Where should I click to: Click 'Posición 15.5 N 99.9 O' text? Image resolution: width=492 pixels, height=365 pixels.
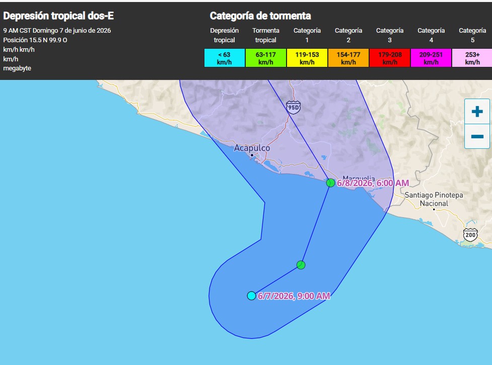(x=35, y=40)
